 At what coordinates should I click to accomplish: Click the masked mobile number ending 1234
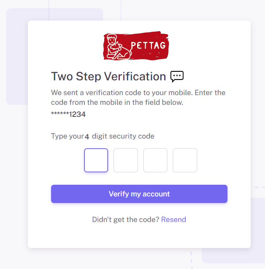pos(68,115)
